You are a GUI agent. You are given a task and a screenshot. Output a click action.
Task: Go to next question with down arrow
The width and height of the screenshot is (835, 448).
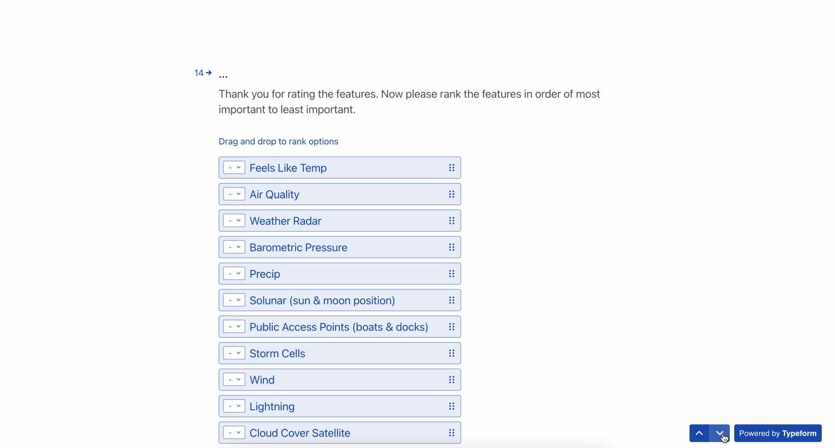click(720, 434)
